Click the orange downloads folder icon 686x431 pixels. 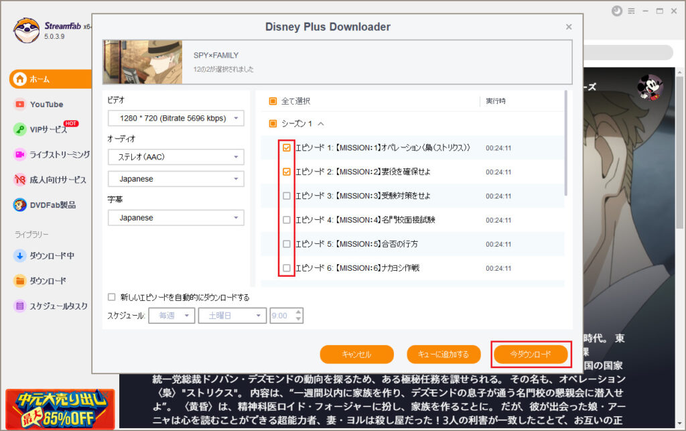point(19,281)
